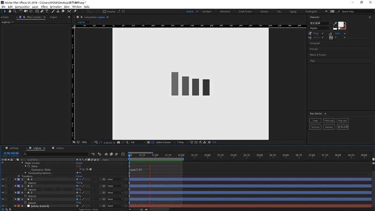
Task: Select the Type tool
Action: tap(47, 11)
